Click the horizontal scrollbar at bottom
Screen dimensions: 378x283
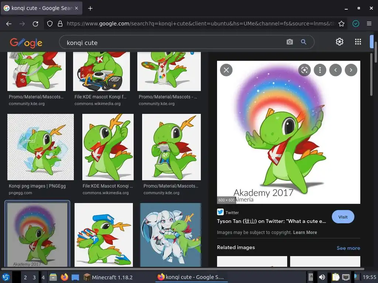pos(182,269)
